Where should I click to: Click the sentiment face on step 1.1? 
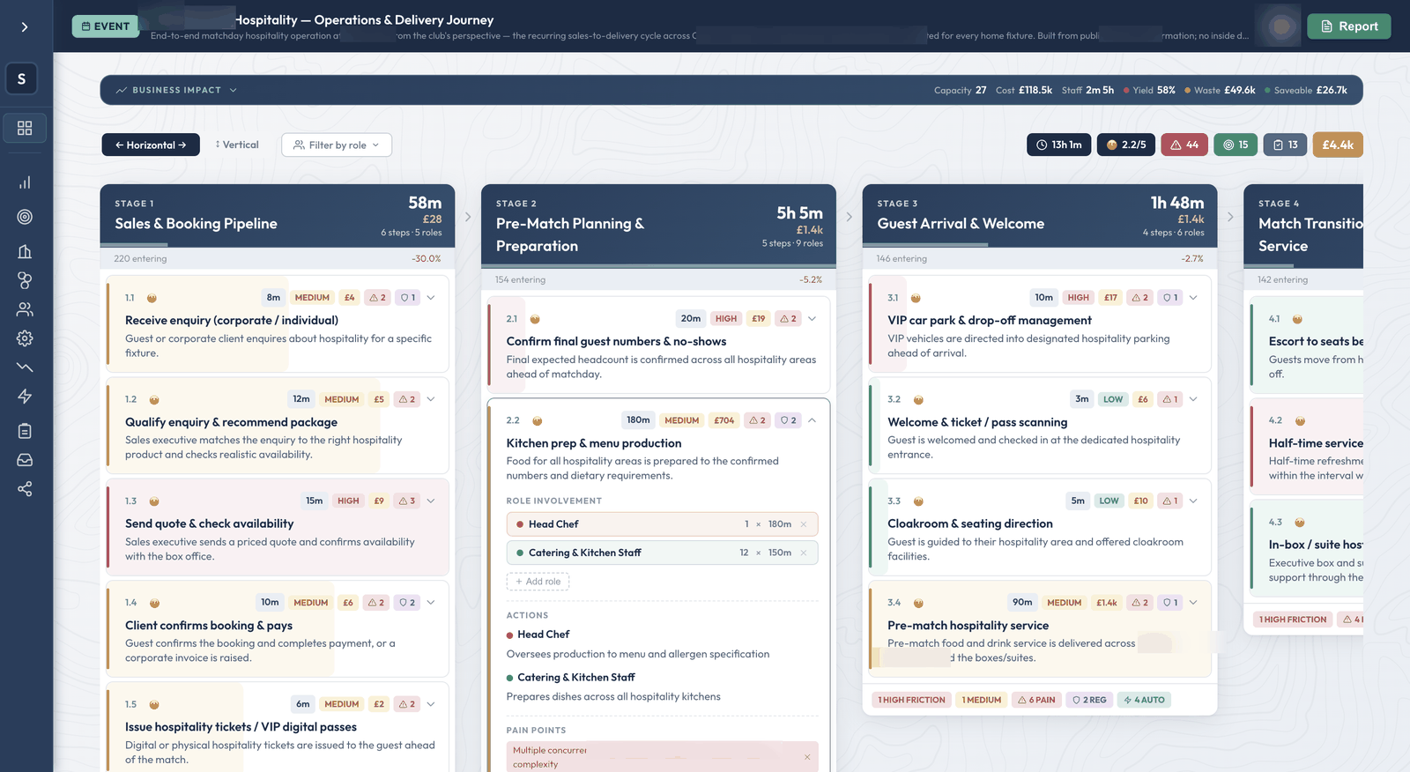click(152, 298)
